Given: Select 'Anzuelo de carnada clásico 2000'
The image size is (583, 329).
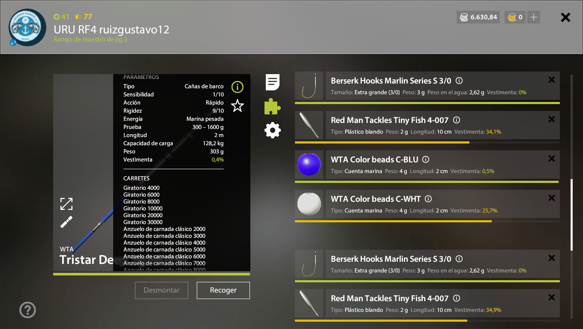Looking at the screenshot, I should [x=165, y=229].
